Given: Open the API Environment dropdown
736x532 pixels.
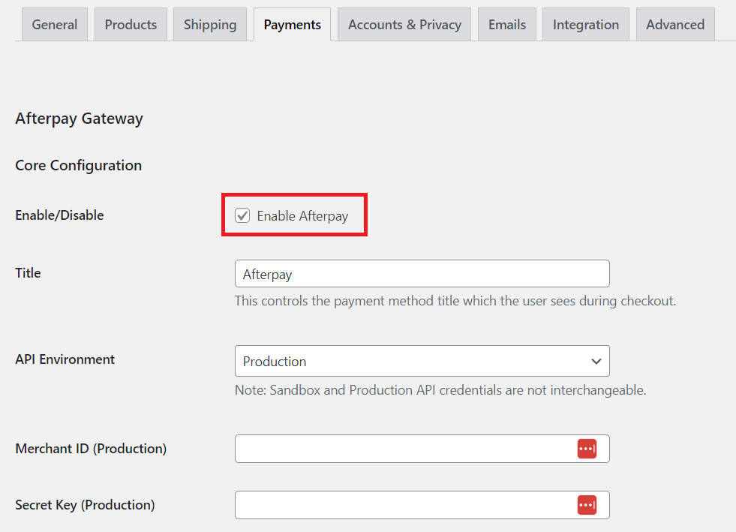Looking at the screenshot, I should pyautogui.click(x=422, y=361).
